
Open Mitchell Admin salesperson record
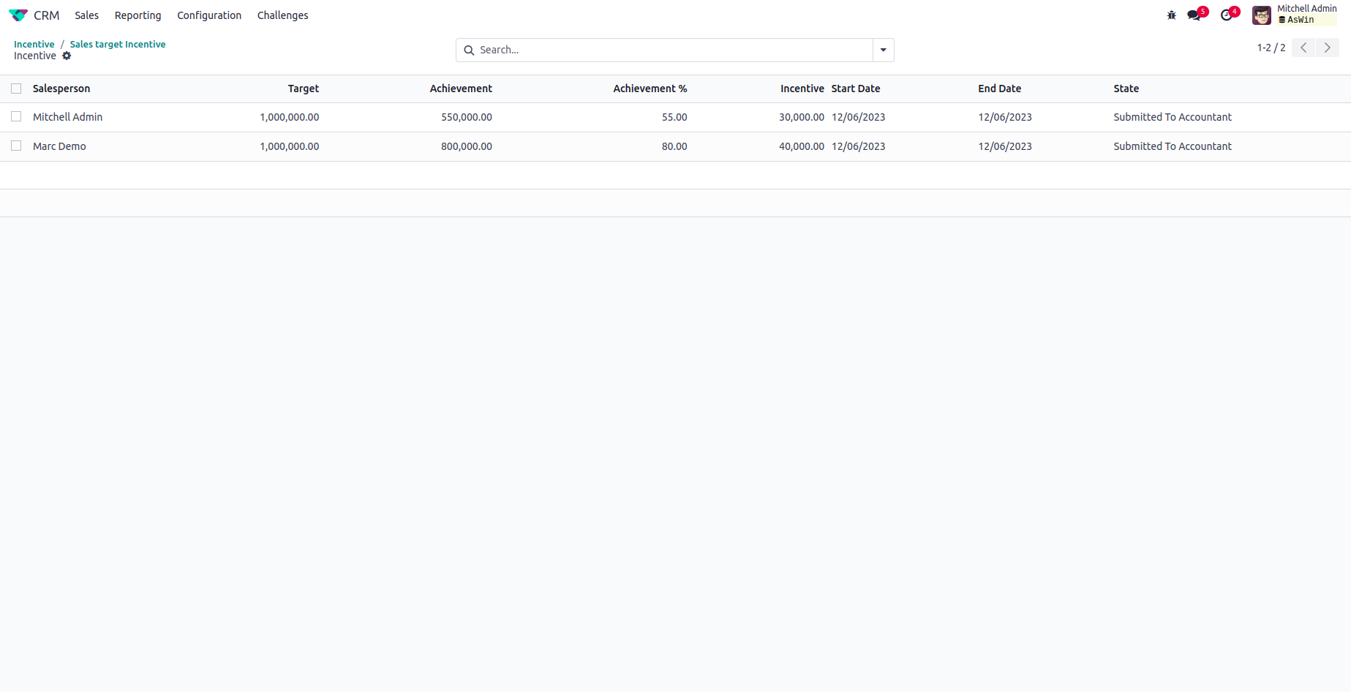tap(68, 117)
